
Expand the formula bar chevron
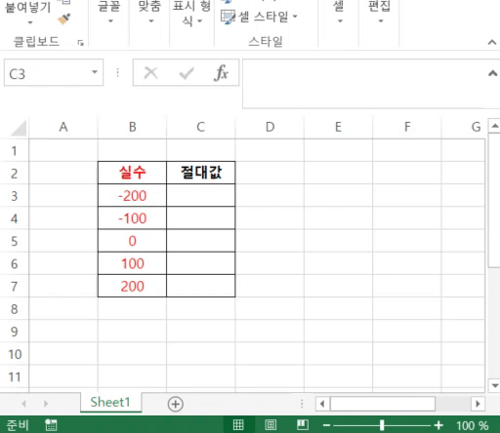(492, 73)
